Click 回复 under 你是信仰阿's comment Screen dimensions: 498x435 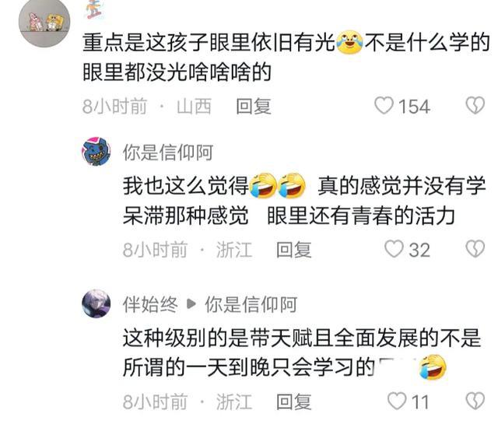click(294, 250)
